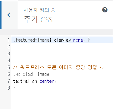
Task: Select line number 5 in gutter
Action: pos(9,67)
